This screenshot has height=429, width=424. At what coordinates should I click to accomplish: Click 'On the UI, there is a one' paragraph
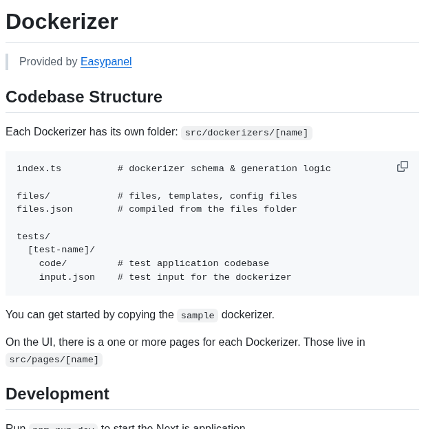click(185, 350)
